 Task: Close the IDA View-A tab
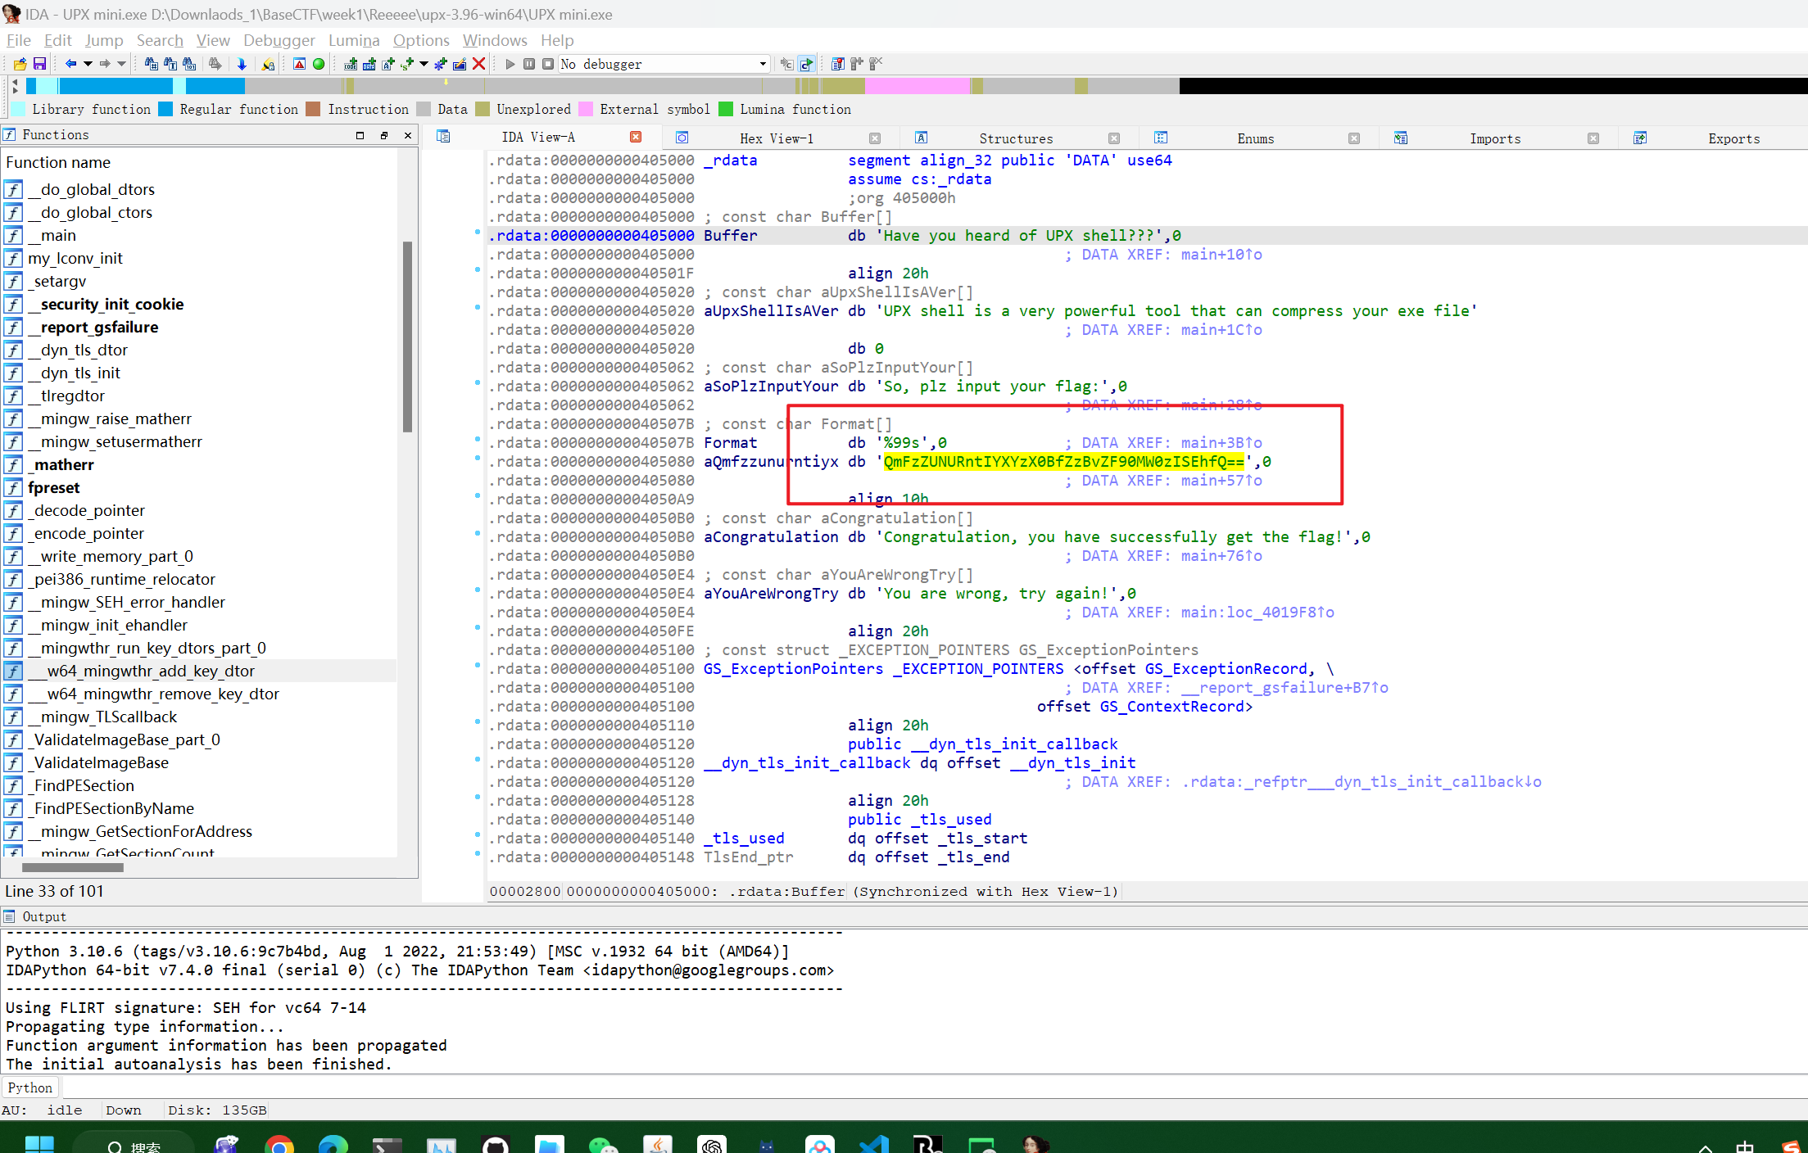[x=636, y=137]
